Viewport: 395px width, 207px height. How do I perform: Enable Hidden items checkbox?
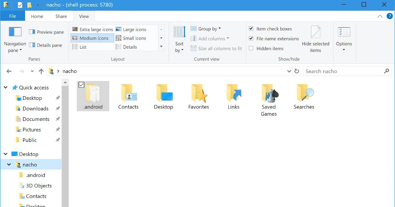pyautogui.click(x=251, y=48)
